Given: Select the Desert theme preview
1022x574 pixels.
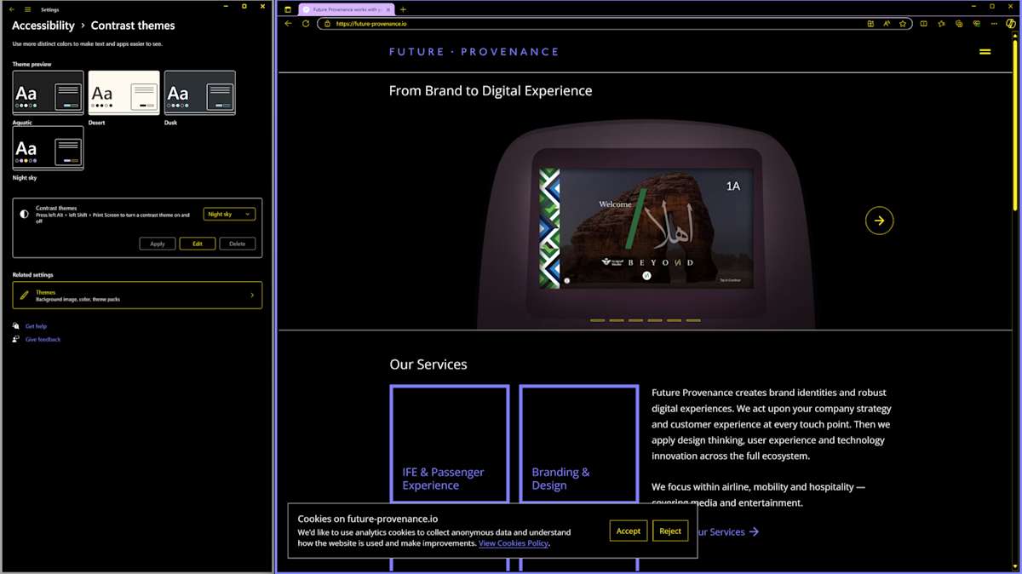Looking at the screenshot, I should coord(123,93).
